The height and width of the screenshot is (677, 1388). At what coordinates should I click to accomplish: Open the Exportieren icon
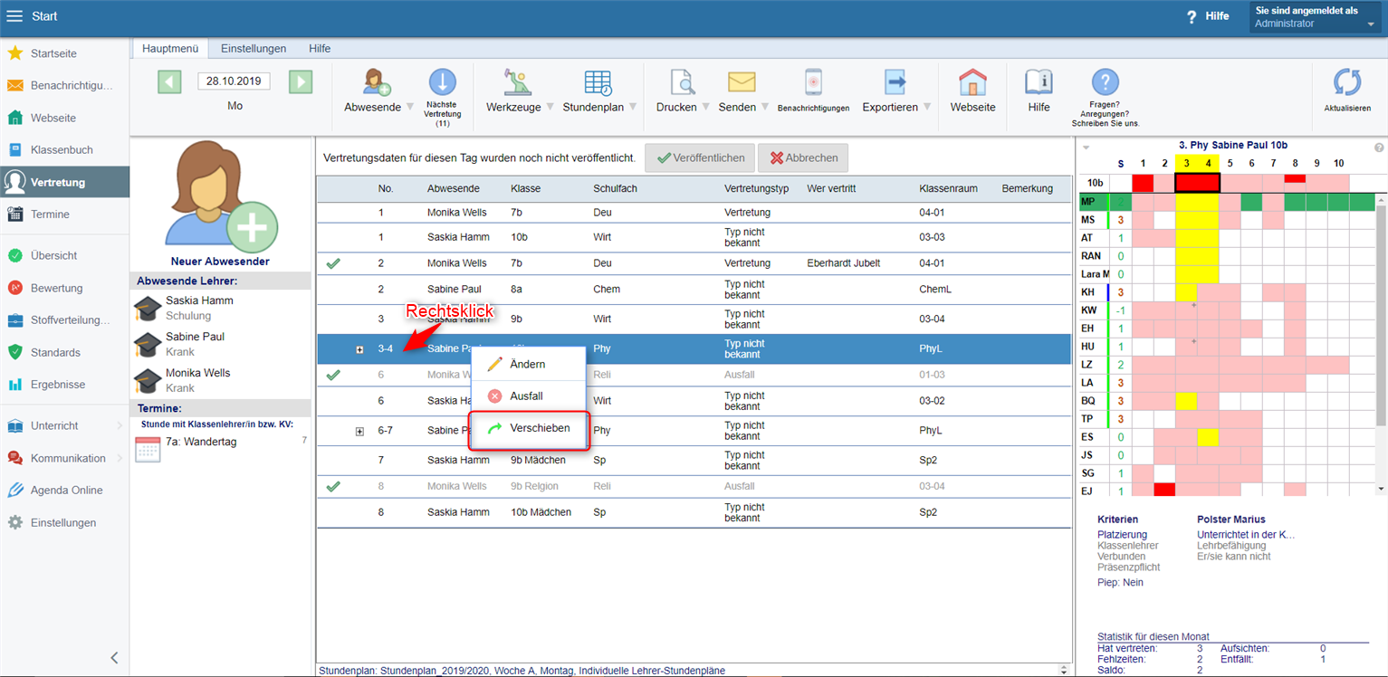point(895,83)
